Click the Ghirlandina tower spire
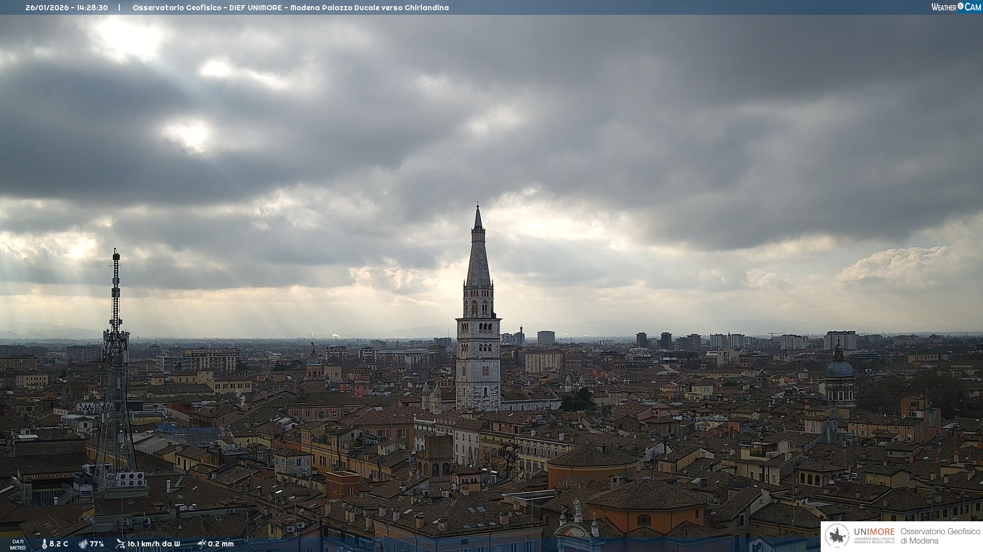Image resolution: width=983 pixels, height=552 pixels. point(478,256)
